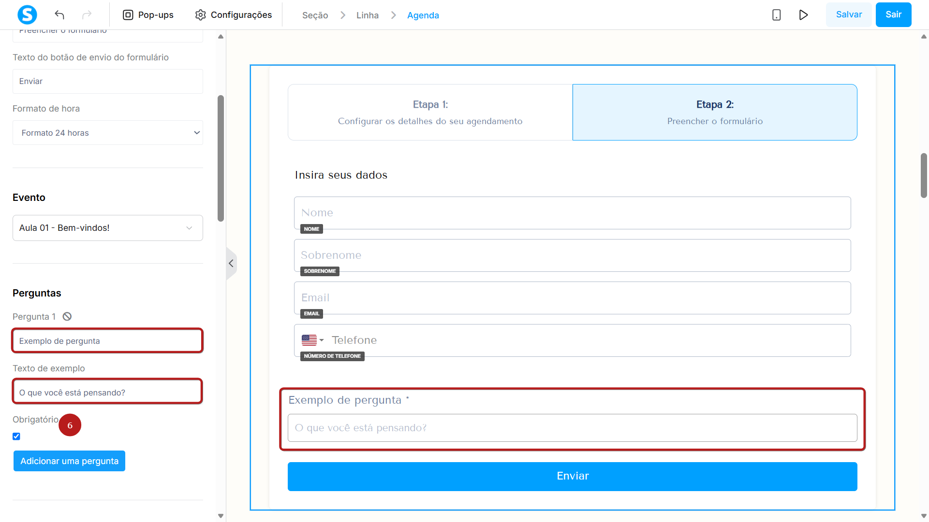The height and width of the screenshot is (522, 929).
Task: Expand the Formato de hora dropdown
Action: coord(108,133)
